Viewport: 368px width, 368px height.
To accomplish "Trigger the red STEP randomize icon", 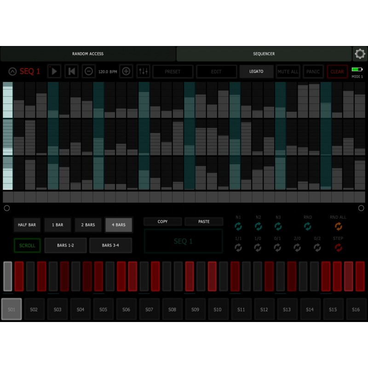I will click(x=339, y=248).
